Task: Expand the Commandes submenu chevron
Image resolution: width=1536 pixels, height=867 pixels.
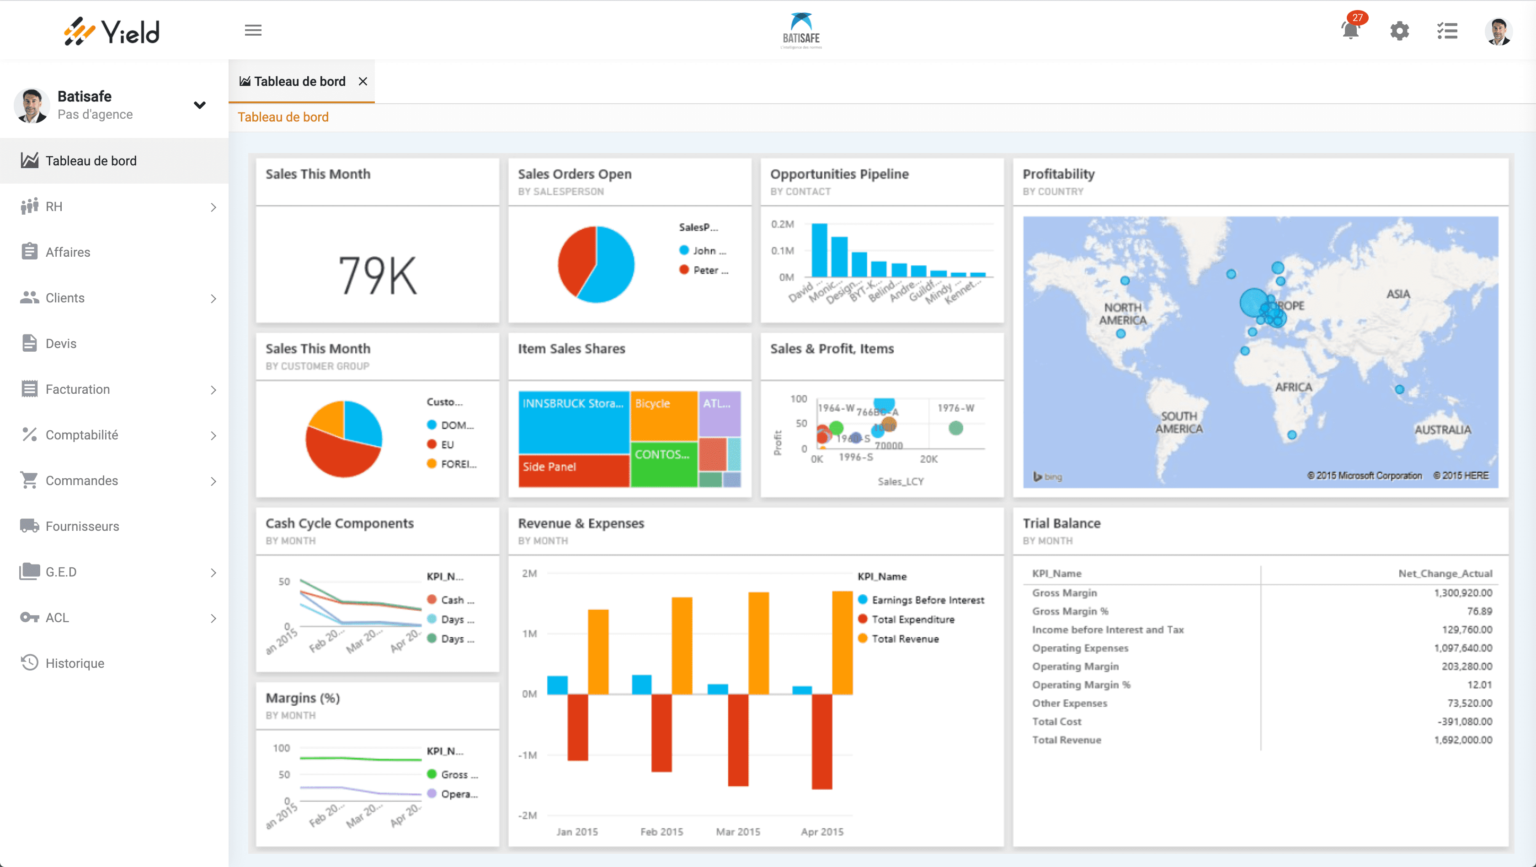Action: tap(213, 481)
